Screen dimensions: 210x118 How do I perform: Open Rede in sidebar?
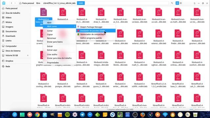(x=8, y=66)
